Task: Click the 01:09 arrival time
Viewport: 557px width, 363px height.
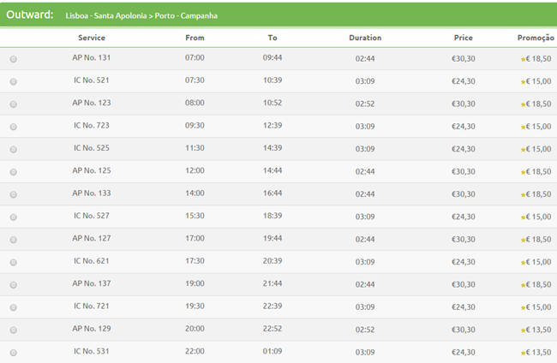Action: point(273,351)
